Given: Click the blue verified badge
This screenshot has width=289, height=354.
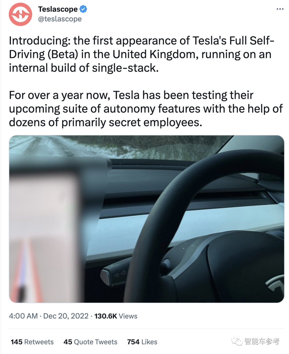Looking at the screenshot, I should (83, 9).
